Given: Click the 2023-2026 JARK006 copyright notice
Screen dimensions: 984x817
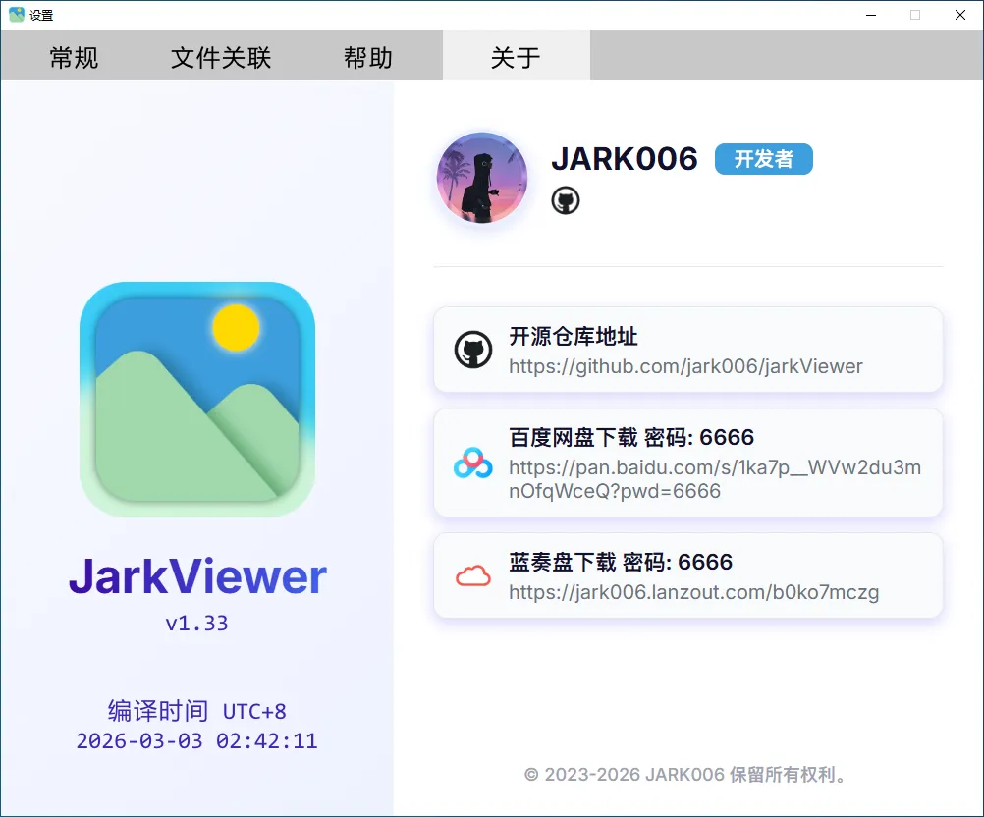Looking at the screenshot, I should click(687, 775).
